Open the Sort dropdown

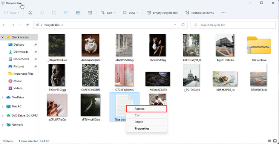pyautogui.click(x=108, y=13)
